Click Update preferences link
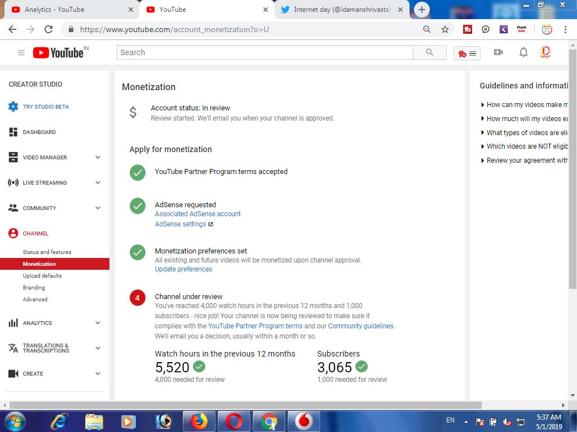The height and width of the screenshot is (432, 577). point(183,269)
